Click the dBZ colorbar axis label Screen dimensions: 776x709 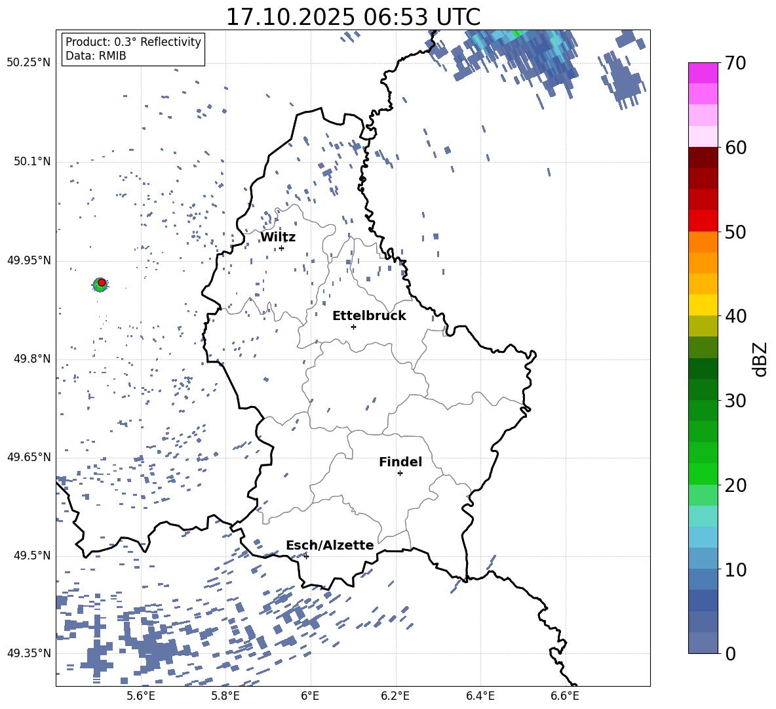pyautogui.click(x=760, y=359)
